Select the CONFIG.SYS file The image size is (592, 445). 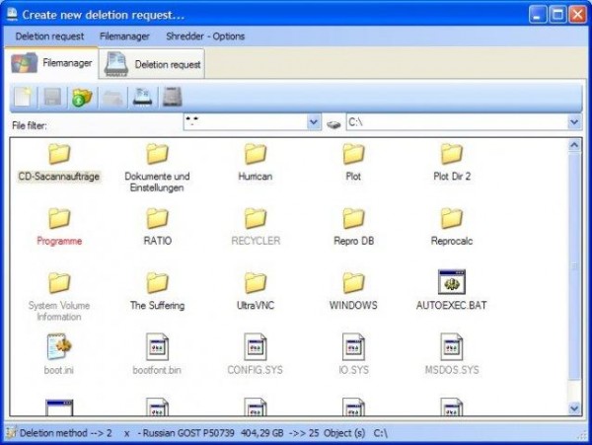(256, 347)
